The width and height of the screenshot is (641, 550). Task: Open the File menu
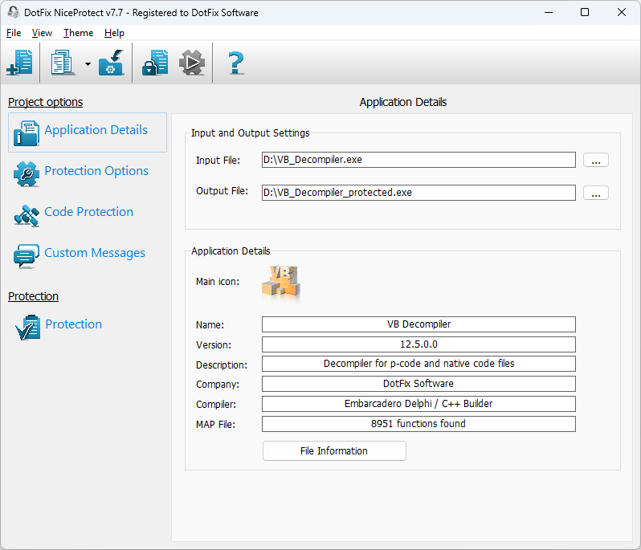tap(14, 33)
